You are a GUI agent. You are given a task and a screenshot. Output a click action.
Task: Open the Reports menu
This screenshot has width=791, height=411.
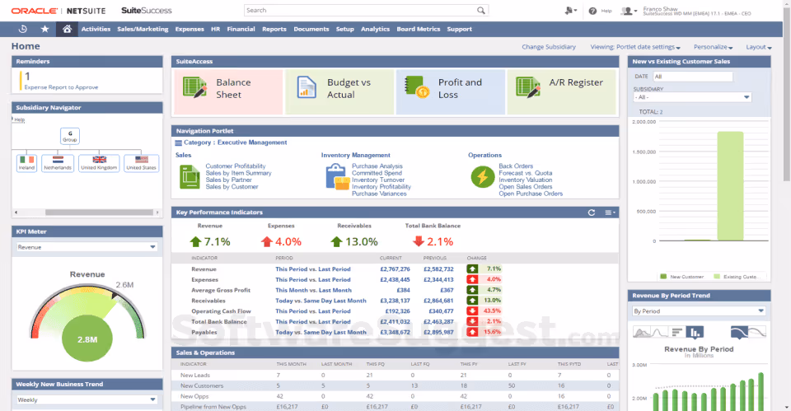[x=274, y=30]
